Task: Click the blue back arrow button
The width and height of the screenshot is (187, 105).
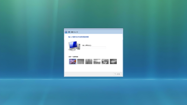Action: point(66,32)
